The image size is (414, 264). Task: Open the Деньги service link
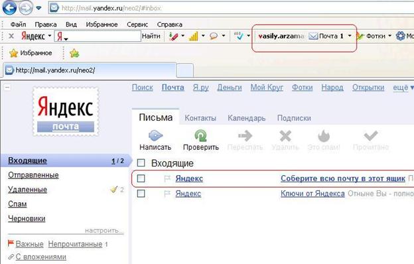coord(230,88)
